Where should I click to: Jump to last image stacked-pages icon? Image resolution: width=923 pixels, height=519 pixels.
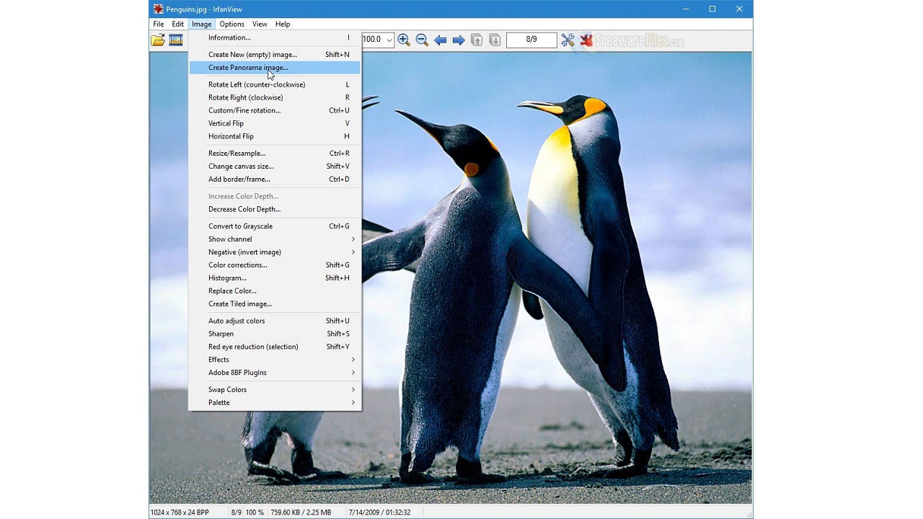[495, 40]
